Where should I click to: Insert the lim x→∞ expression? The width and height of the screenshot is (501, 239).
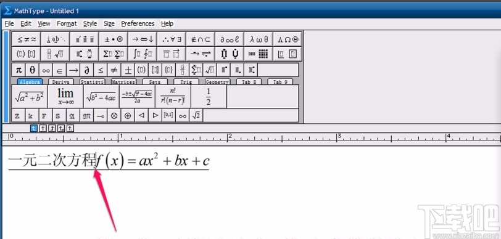point(65,97)
